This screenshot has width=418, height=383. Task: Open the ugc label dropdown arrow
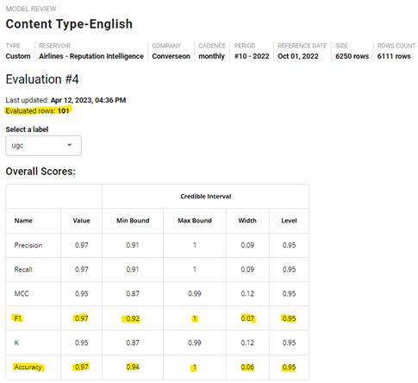tap(69, 145)
